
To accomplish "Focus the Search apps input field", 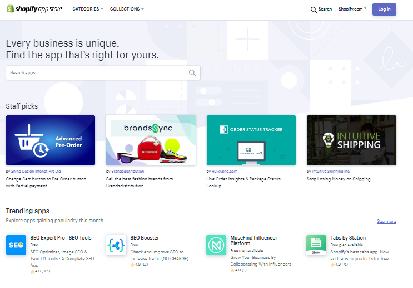I will tap(97, 72).
